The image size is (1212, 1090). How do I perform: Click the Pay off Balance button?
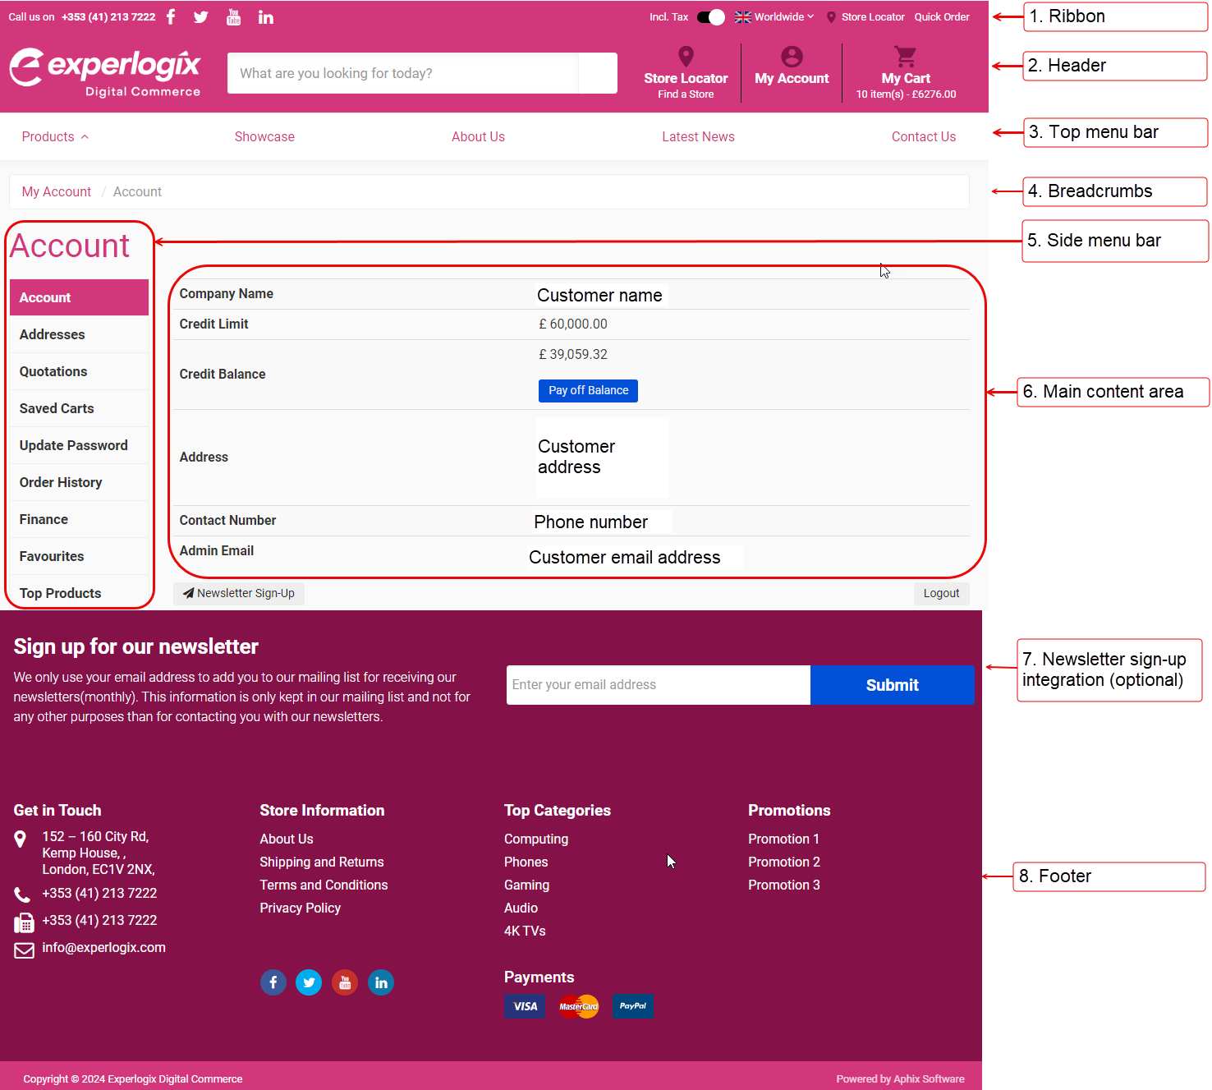click(x=588, y=390)
